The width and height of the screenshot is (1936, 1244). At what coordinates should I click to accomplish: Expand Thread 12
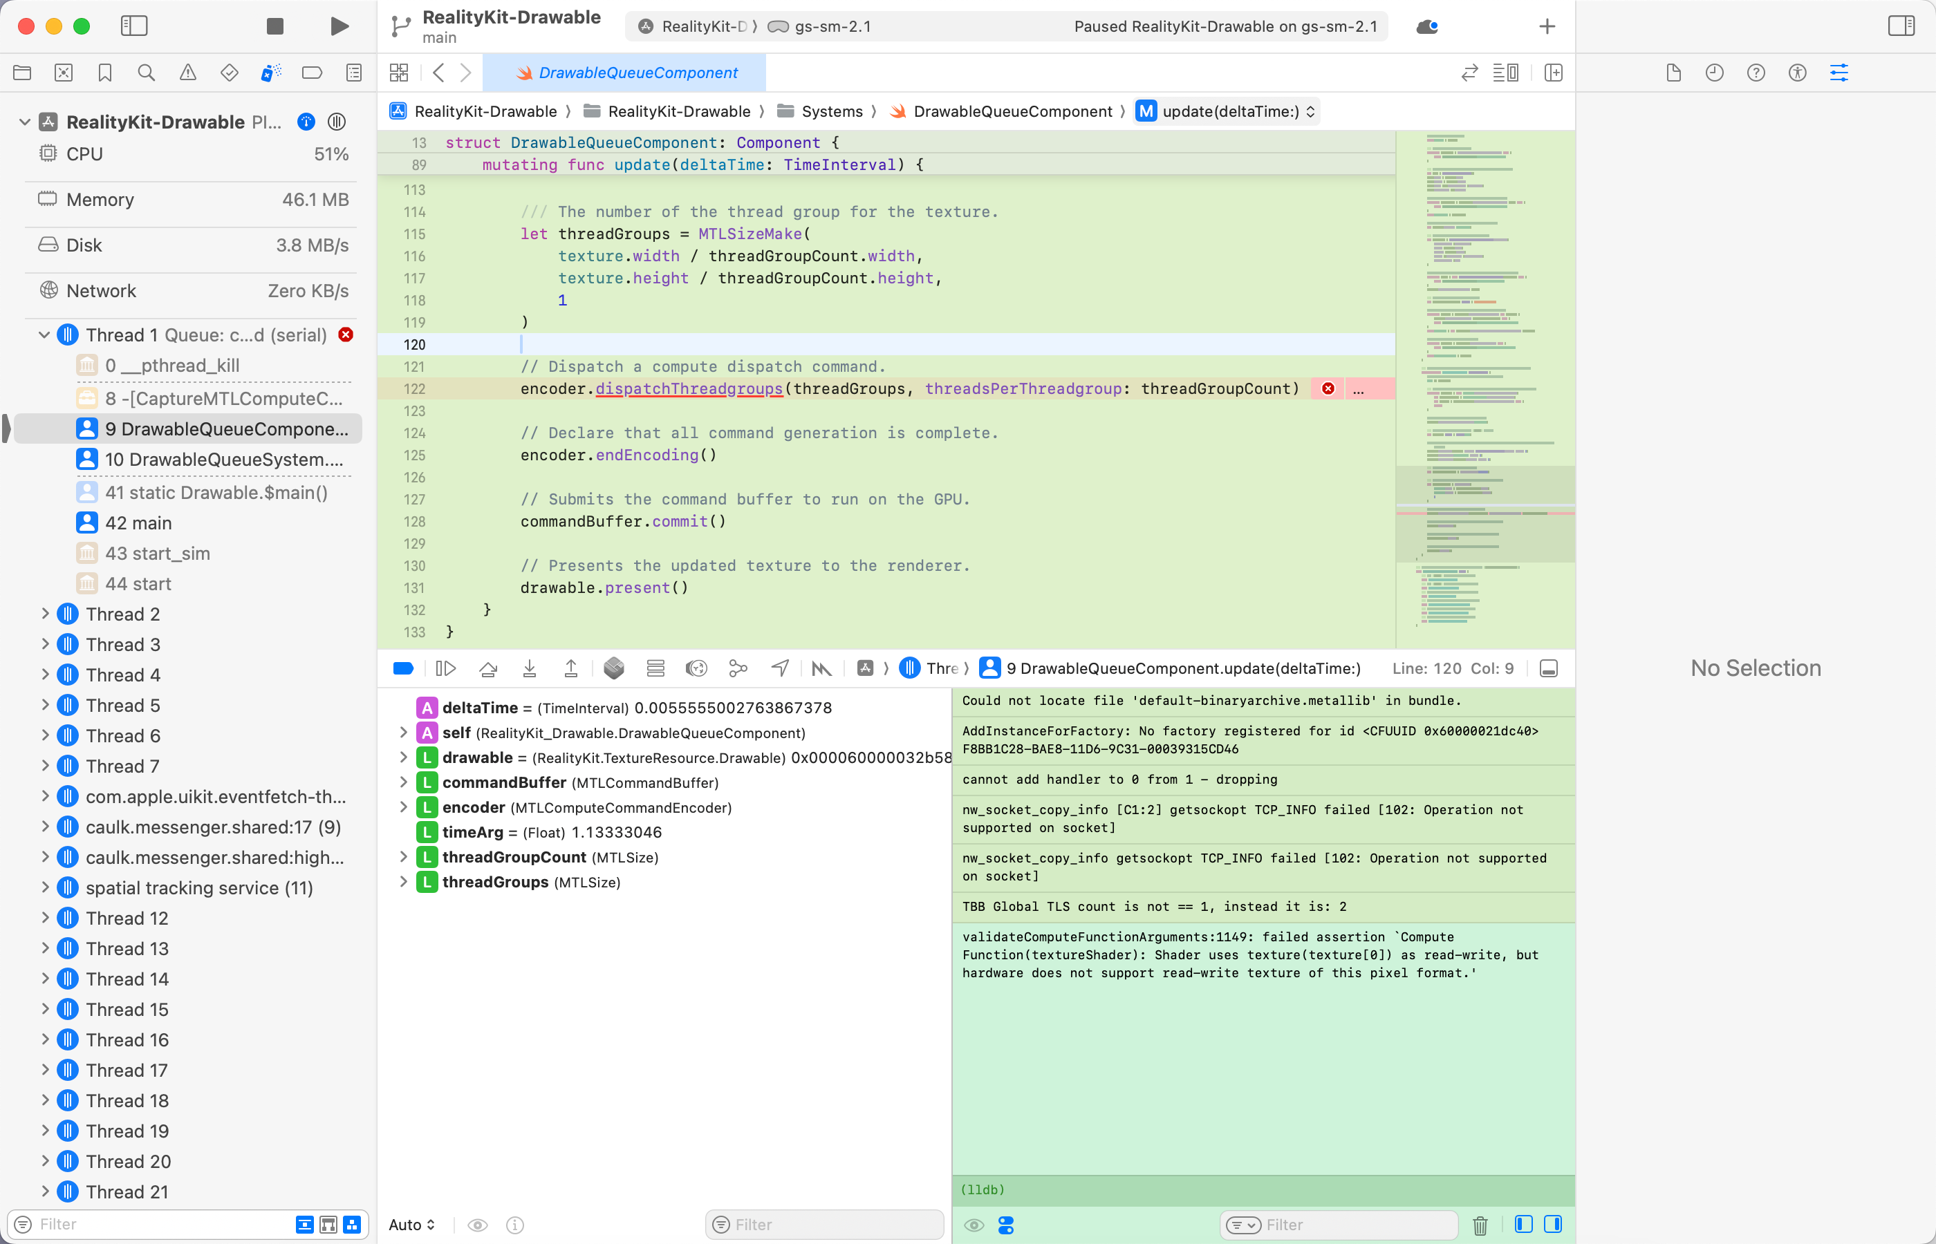[45, 918]
